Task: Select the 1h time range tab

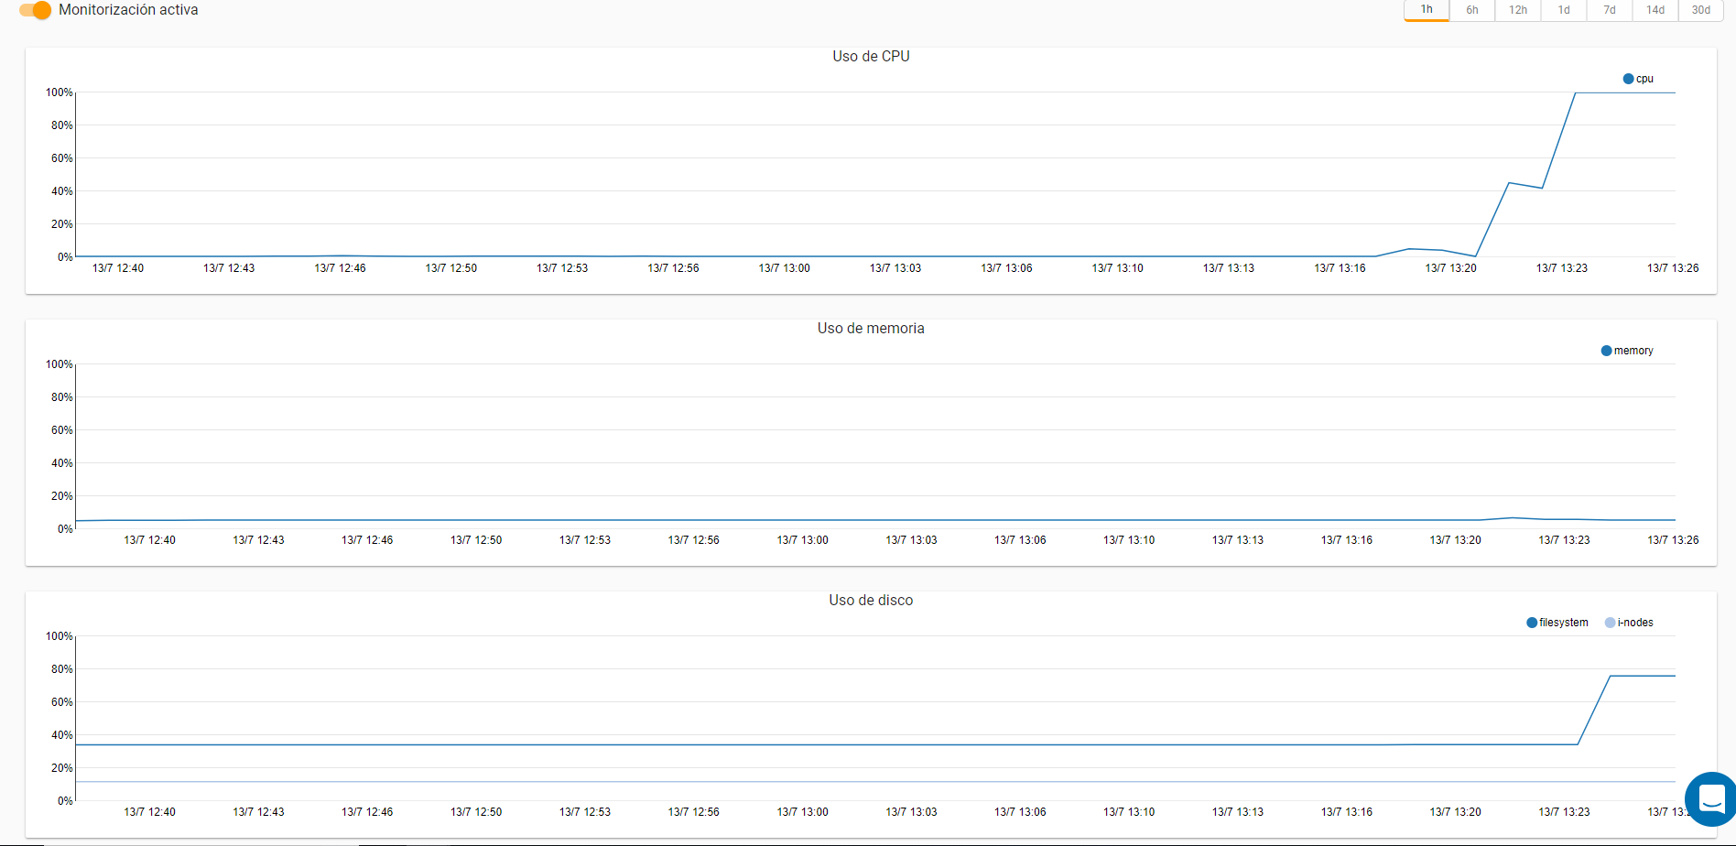Action: coord(1427,10)
